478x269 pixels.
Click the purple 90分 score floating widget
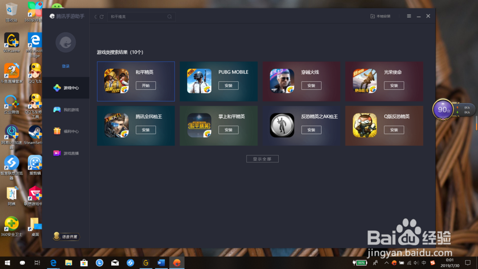443,110
